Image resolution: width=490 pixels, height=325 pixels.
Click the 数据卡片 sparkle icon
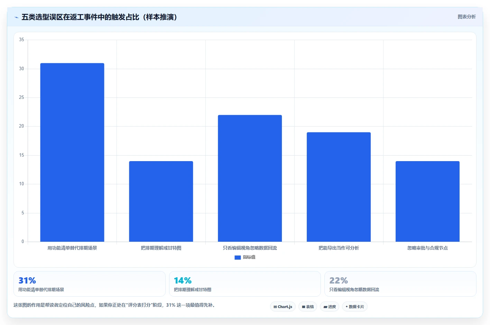coord(346,307)
